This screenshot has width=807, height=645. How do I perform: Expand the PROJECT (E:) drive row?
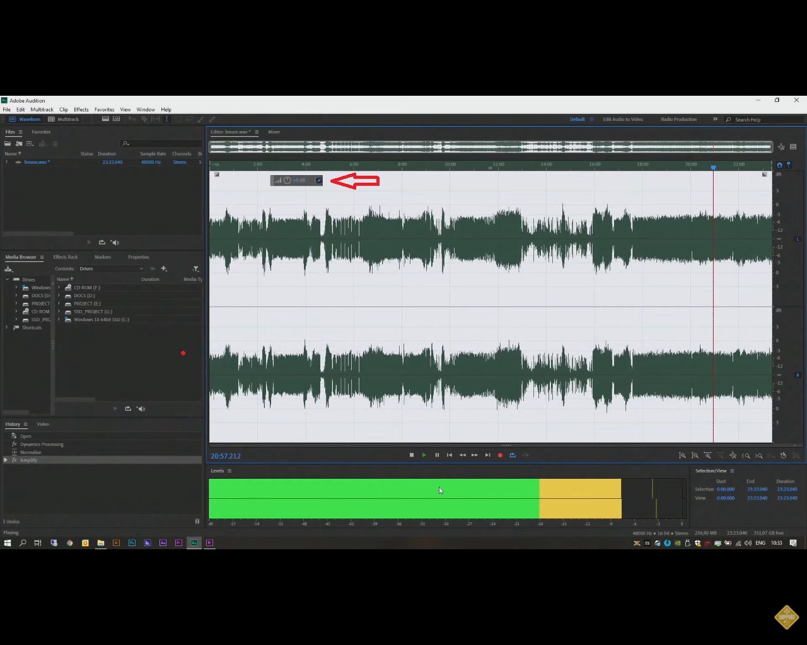click(x=59, y=304)
